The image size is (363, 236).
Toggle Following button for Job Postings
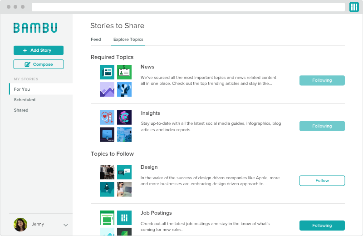(x=322, y=226)
